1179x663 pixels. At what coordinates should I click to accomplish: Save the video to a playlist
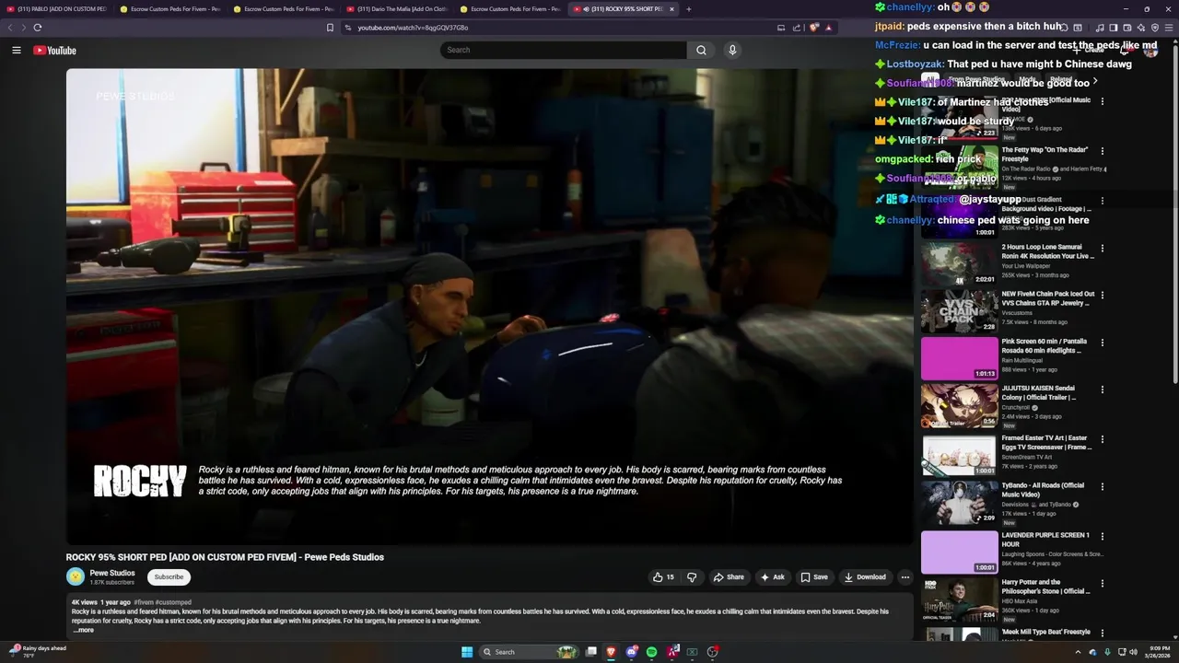[x=814, y=577]
